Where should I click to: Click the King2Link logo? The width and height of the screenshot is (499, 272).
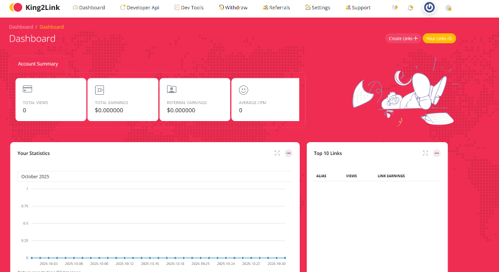point(35,8)
